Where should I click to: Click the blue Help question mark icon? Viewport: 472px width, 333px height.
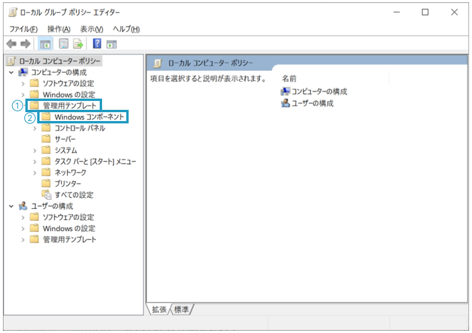click(97, 44)
